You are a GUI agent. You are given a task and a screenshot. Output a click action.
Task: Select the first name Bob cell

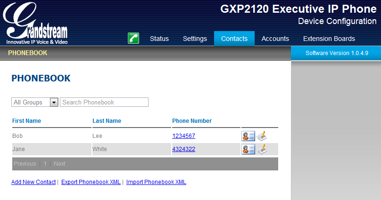[x=17, y=136]
